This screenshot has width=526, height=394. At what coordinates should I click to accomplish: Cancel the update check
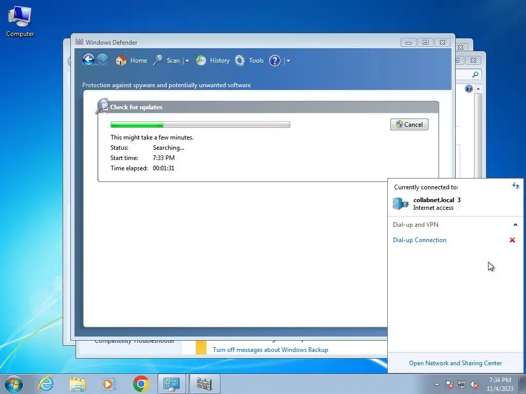coord(409,124)
